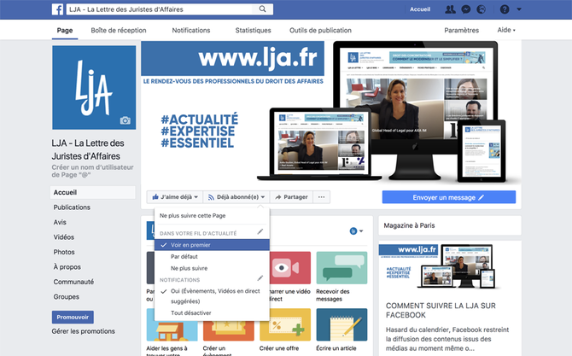This screenshot has width=572, height=356.
Task: Open the help question mark icon
Action: [505, 9]
